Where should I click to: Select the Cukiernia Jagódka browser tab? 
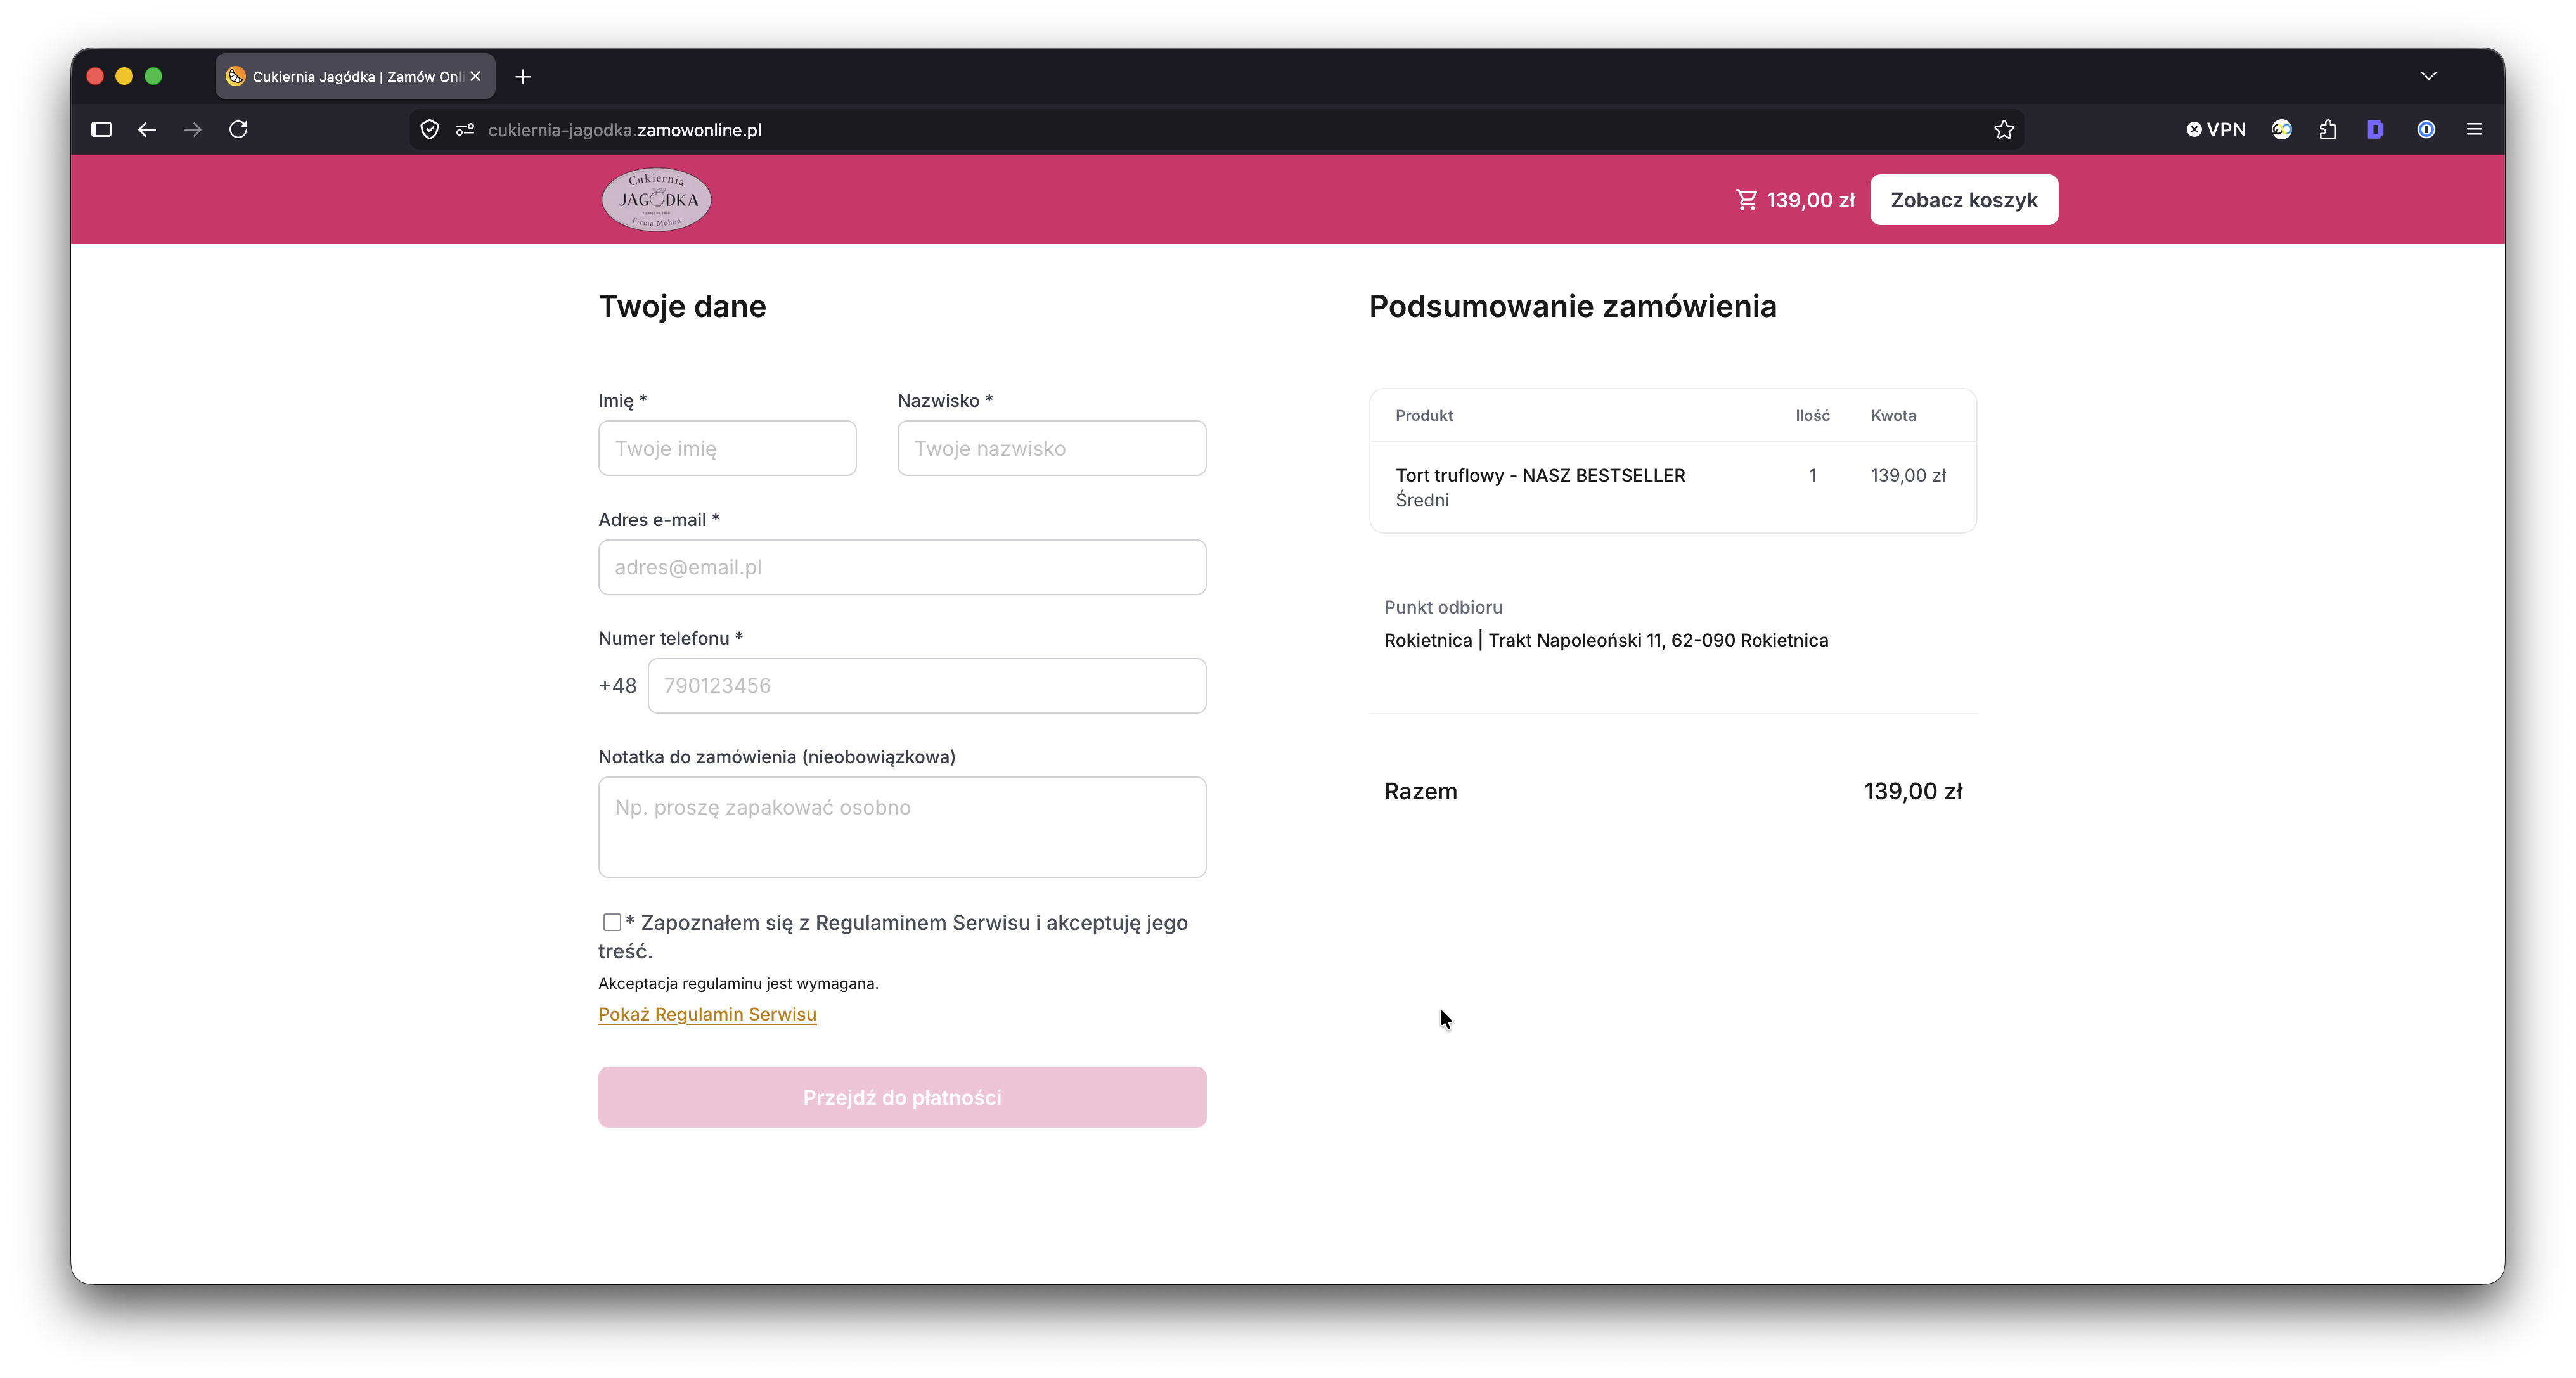click(355, 76)
